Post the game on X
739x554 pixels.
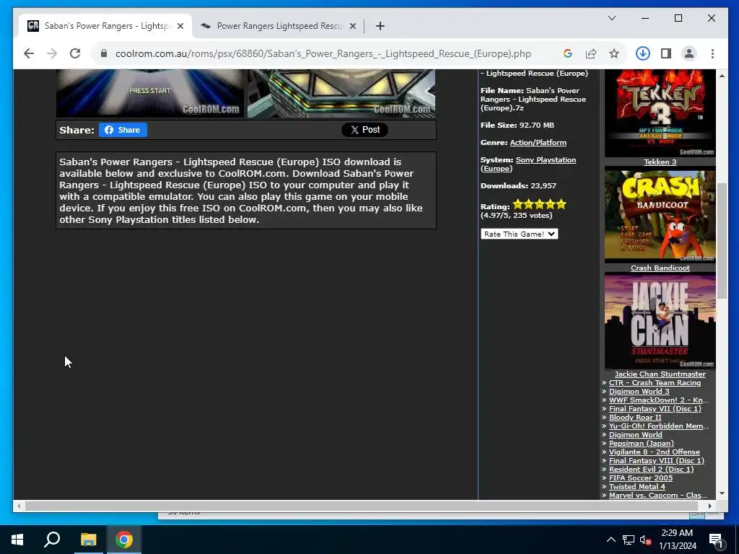pos(364,130)
